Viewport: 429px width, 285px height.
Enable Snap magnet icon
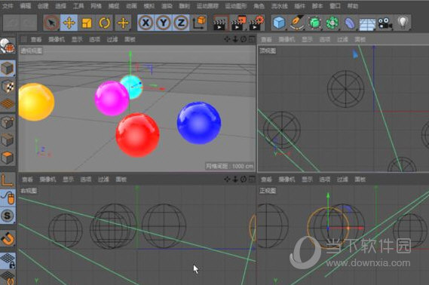click(8, 238)
